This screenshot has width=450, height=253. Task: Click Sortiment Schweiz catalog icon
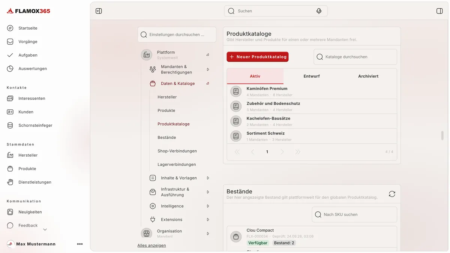pos(236,136)
